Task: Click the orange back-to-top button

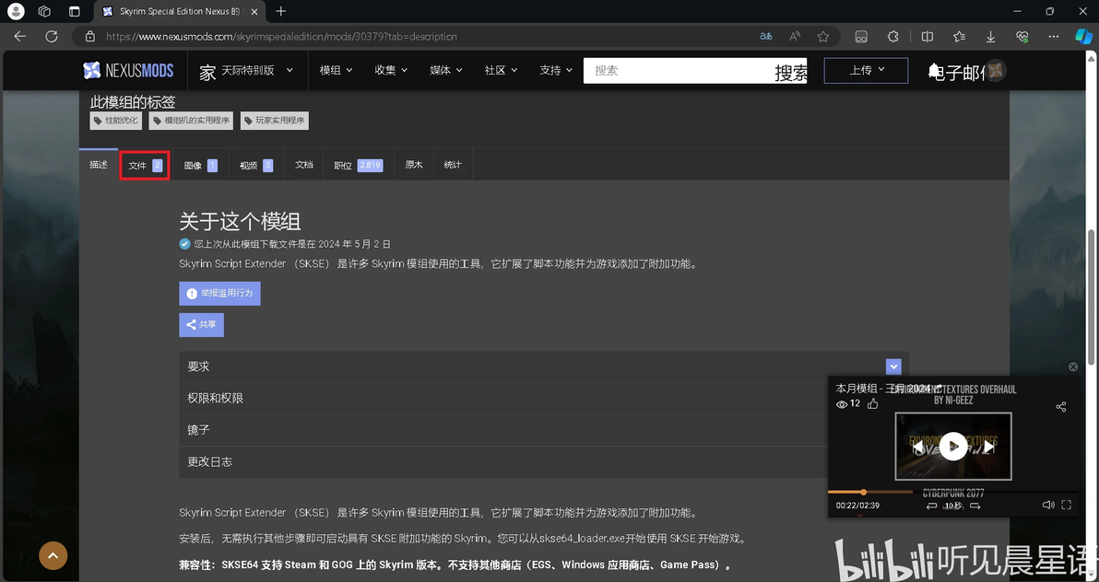Action: click(53, 556)
